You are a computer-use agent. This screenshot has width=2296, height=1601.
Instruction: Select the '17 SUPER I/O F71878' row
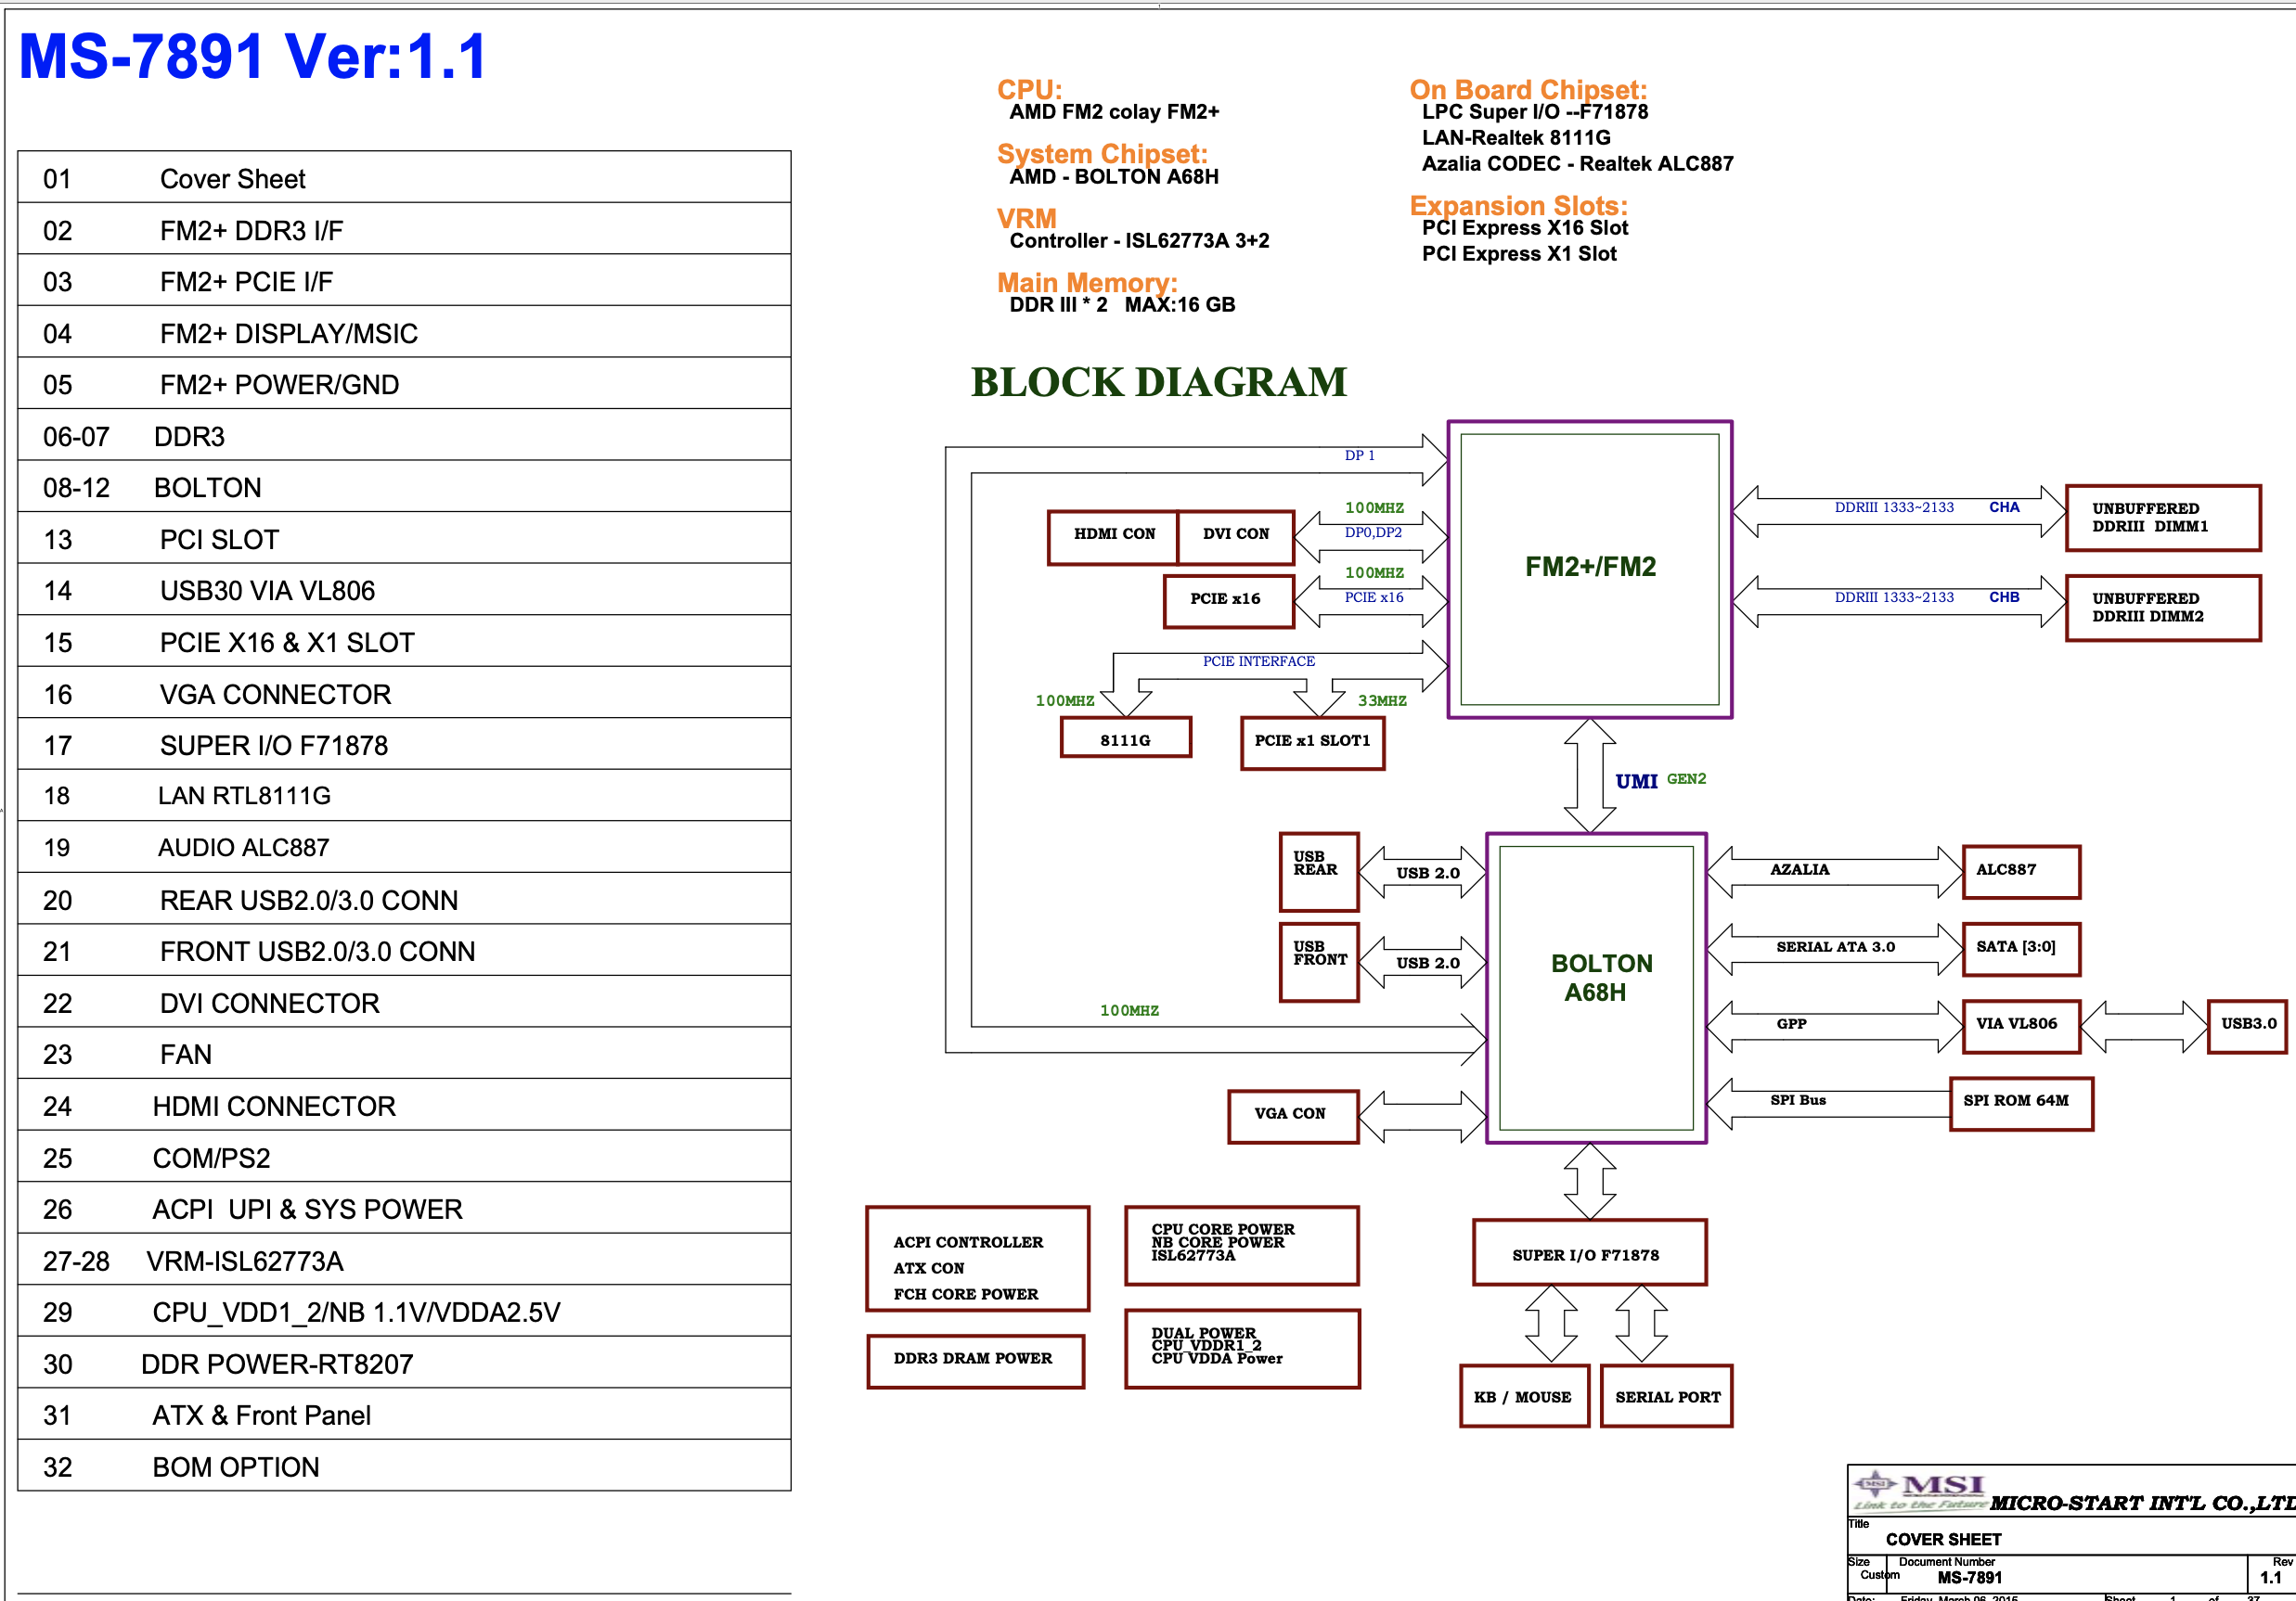point(404,745)
